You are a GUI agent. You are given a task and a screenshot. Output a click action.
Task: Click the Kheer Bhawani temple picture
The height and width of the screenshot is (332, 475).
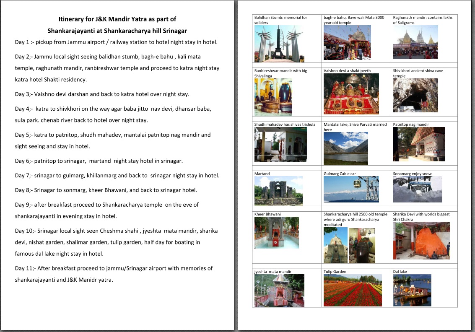coord(276,232)
